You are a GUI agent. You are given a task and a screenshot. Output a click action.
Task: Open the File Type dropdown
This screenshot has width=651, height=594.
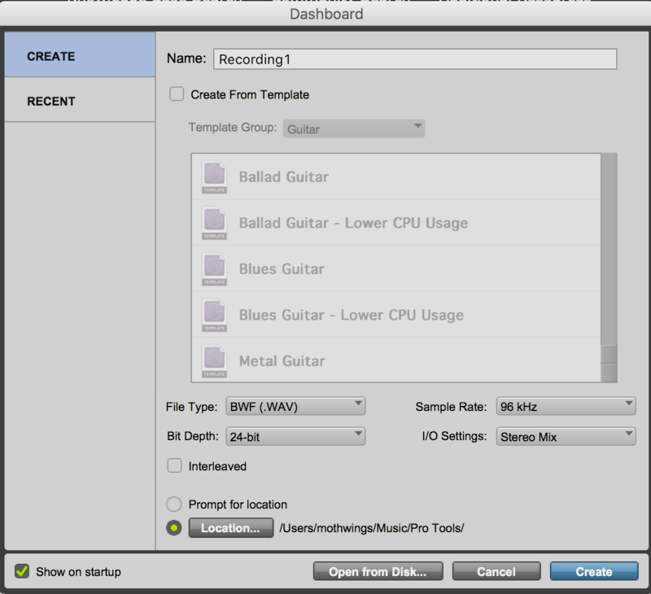point(295,406)
